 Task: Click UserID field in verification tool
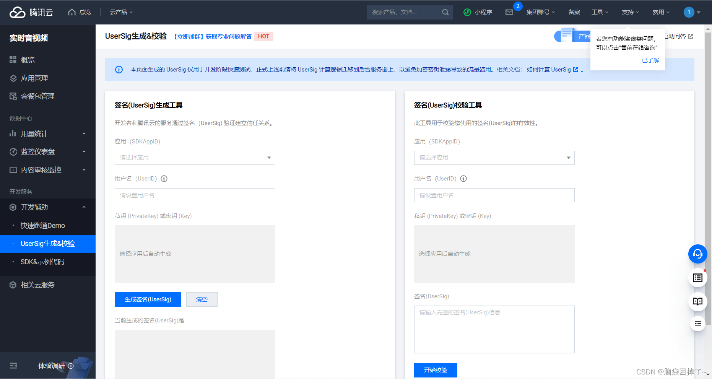(494, 195)
